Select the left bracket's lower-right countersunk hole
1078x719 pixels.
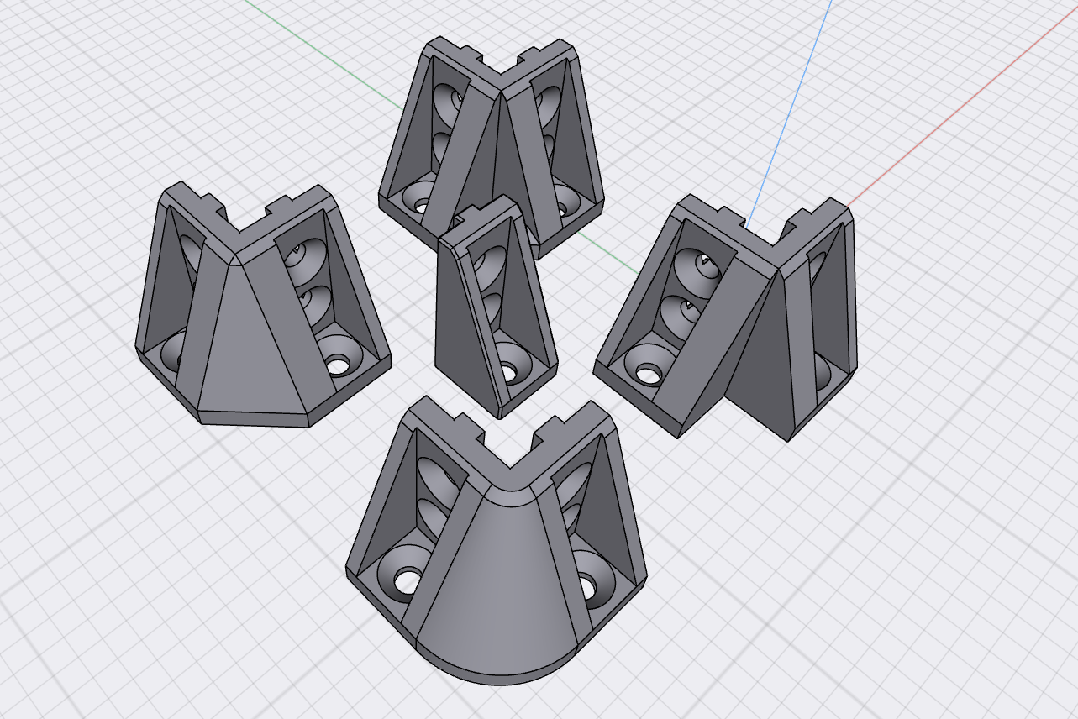[339, 363]
